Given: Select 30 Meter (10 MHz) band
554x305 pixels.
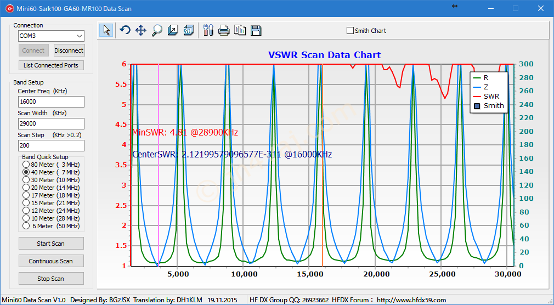Looking at the screenshot, I should coord(26,180).
